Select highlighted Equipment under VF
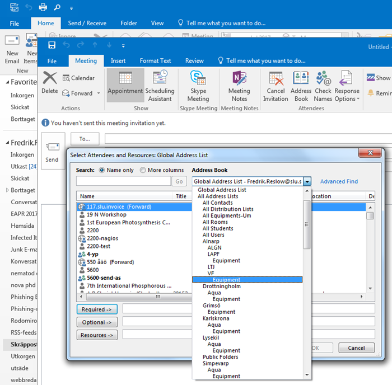The height and width of the screenshot is (385, 392). click(x=248, y=280)
